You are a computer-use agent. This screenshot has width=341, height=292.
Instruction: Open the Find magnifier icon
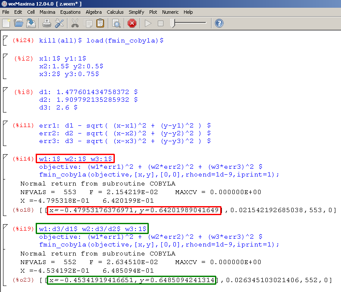tap(117, 23)
